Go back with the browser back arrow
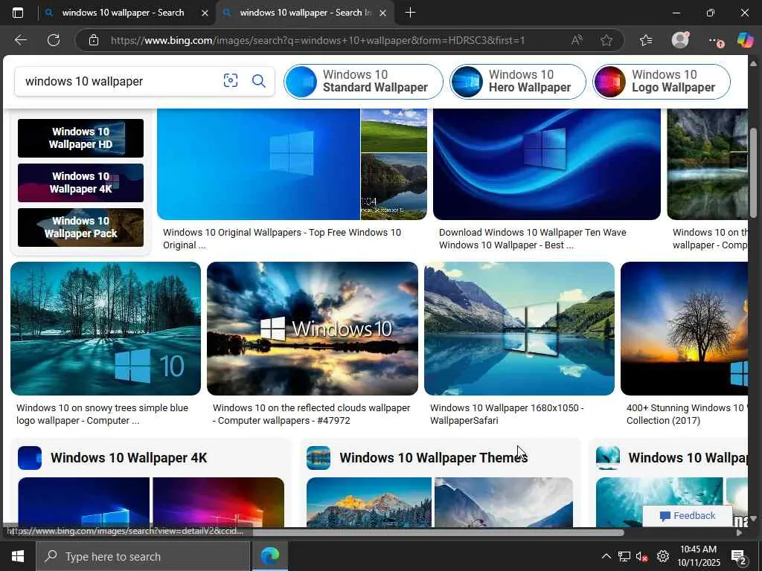762x571 pixels. tap(20, 40)
